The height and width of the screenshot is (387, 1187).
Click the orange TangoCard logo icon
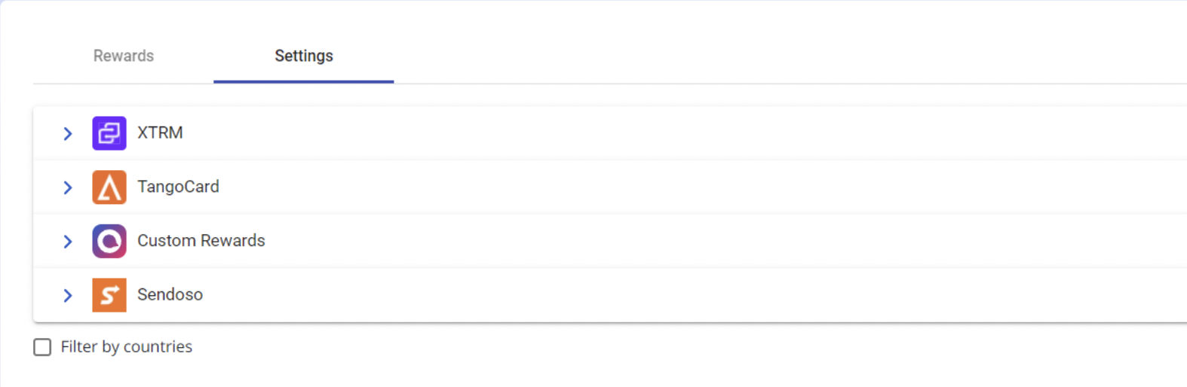pyautogui.click(x=109, y=187)
